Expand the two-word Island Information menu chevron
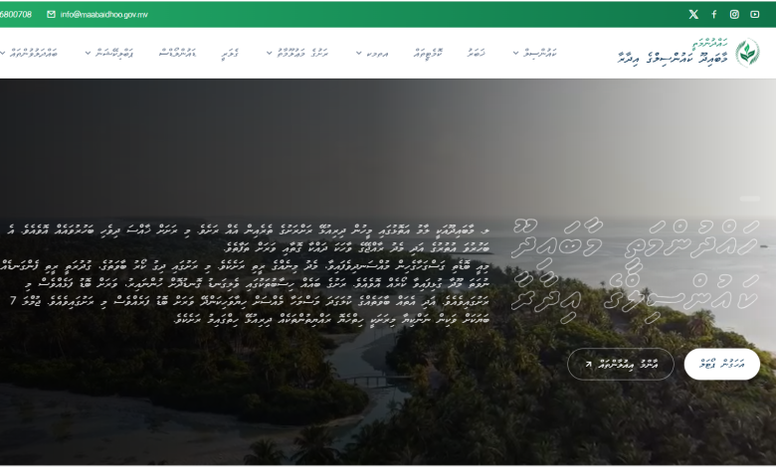Screen dimensions: 776x467 pyautogui.click(x=270, y=53)
